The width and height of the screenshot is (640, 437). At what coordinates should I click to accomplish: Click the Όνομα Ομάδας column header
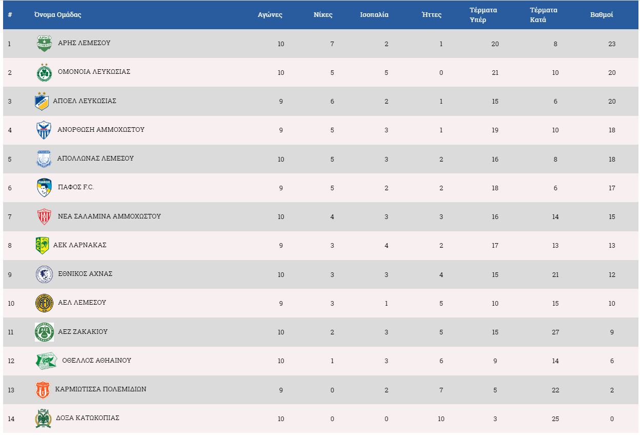(x=57, y=15)
